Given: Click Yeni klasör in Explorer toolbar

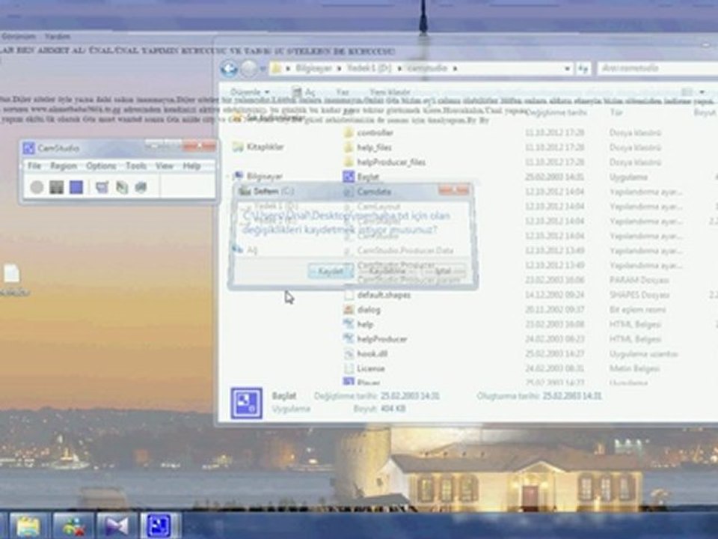Looking at the screenshot, I should 390,92.
